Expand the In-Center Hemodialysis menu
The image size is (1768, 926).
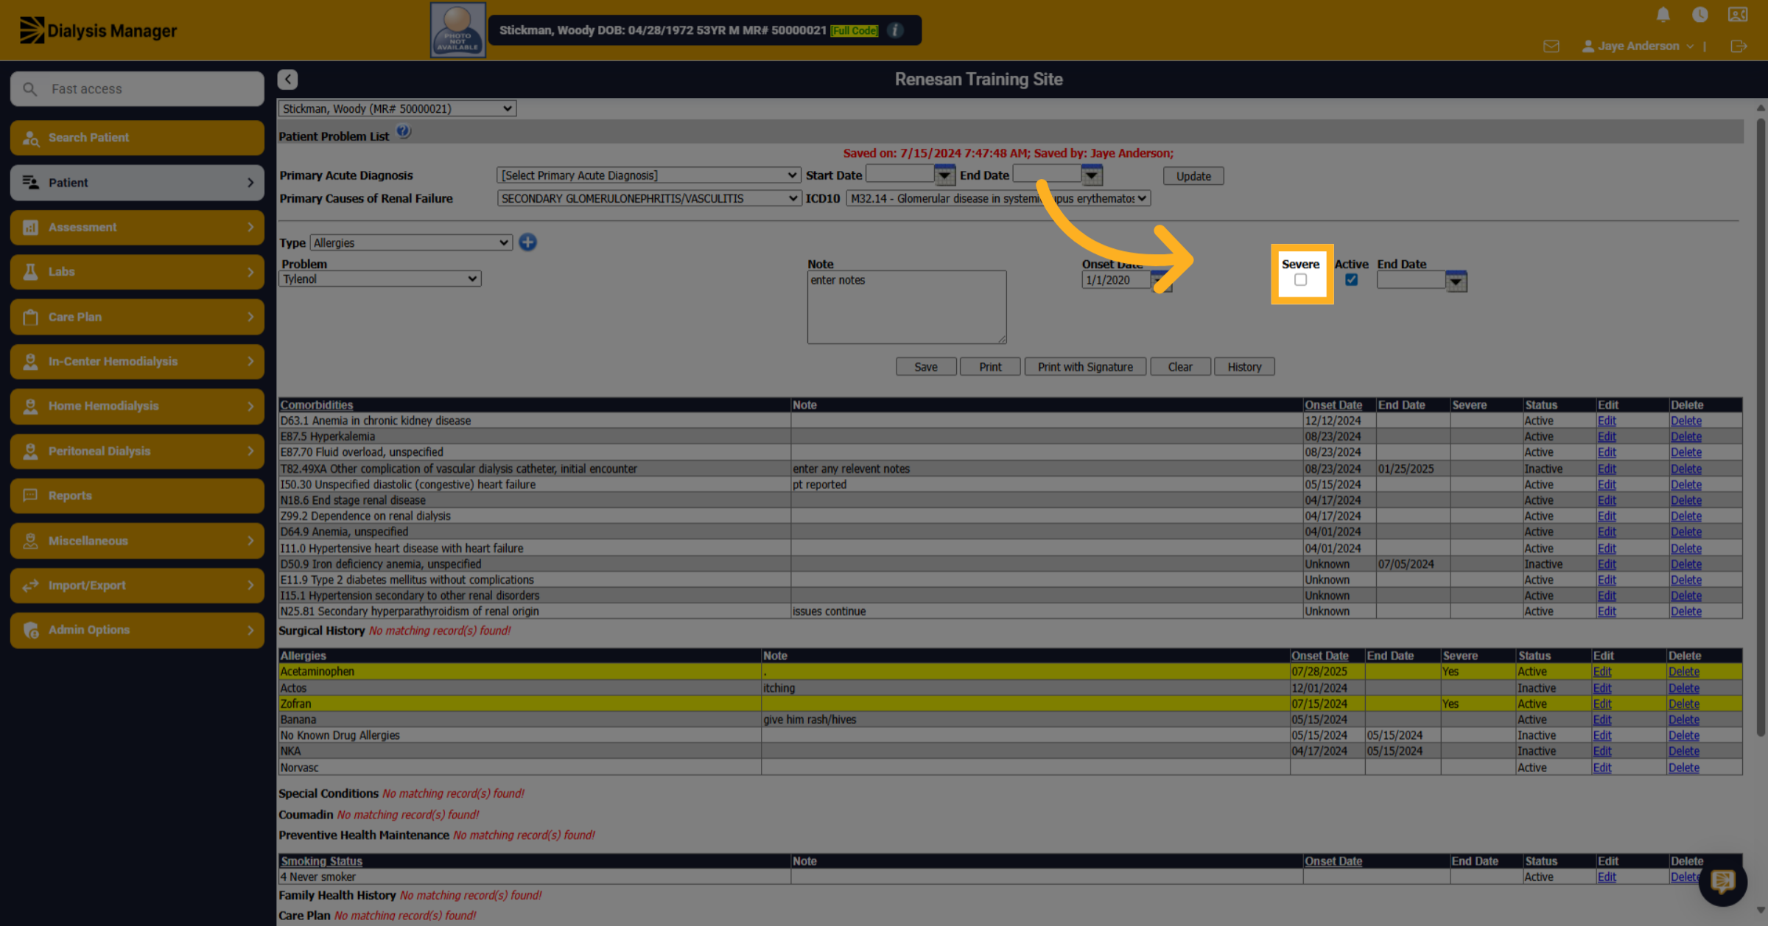pos(137,362)
